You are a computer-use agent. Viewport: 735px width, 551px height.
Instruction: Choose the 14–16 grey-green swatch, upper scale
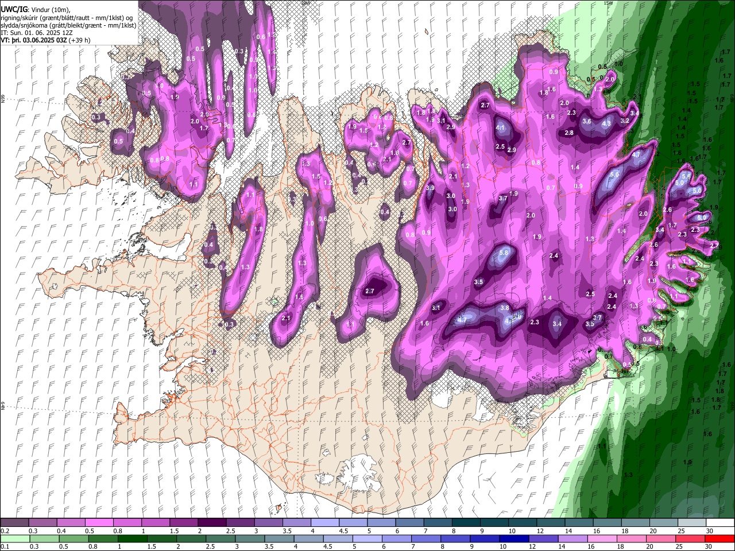click(579, 523)
